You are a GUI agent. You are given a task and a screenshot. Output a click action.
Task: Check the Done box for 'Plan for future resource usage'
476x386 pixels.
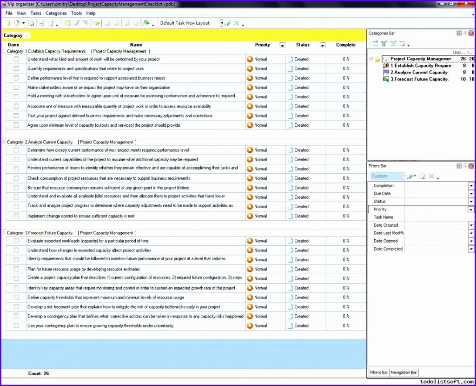pos(16,269)
